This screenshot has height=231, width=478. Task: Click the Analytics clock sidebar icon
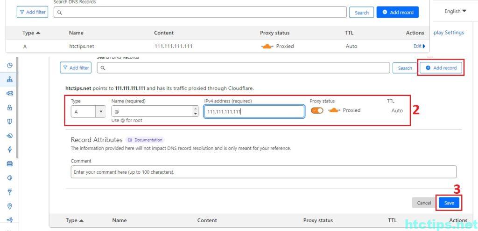click(9, 66)
